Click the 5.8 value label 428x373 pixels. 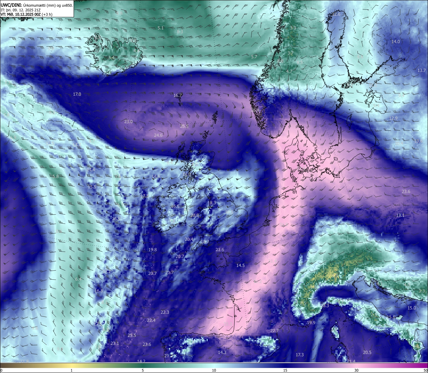pos(56,176)
